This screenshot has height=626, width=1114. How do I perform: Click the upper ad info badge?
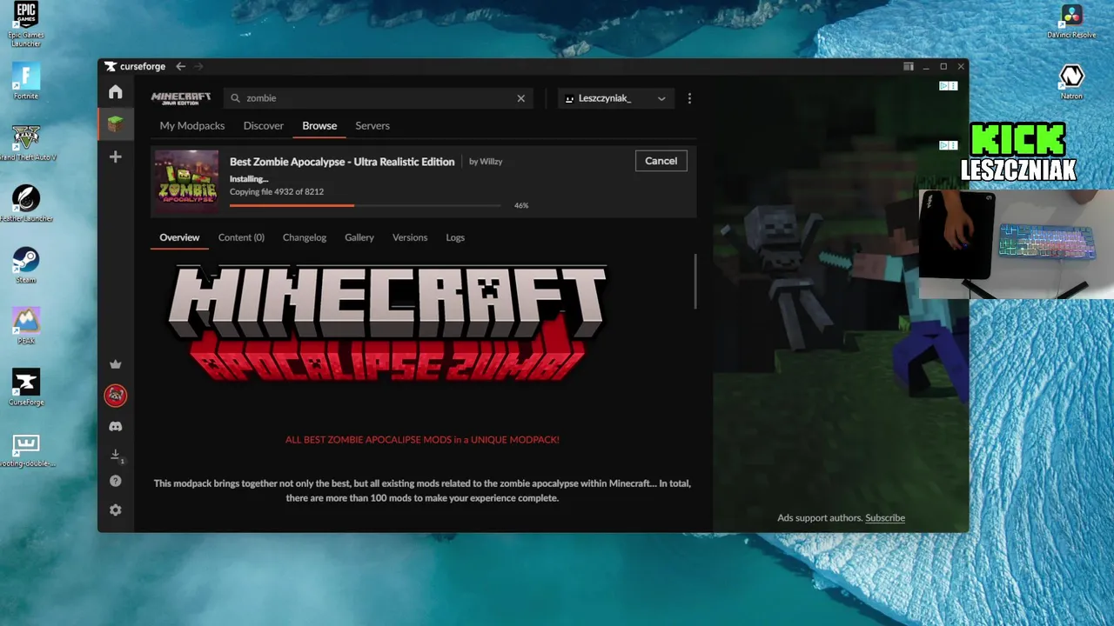pyautogui.click(x=949, y=86)
